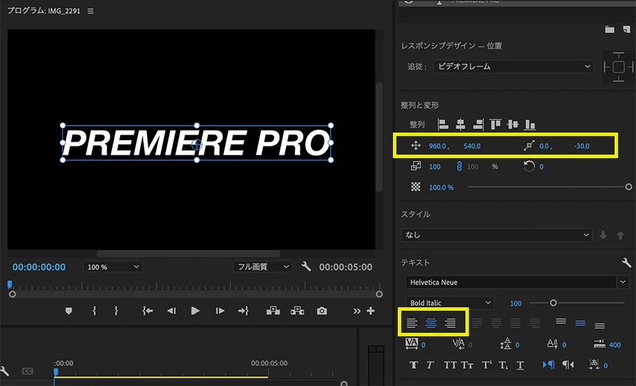Click the new layer icon beside the folder
This screenshot has height=386, width=636.
click(626, 29)
